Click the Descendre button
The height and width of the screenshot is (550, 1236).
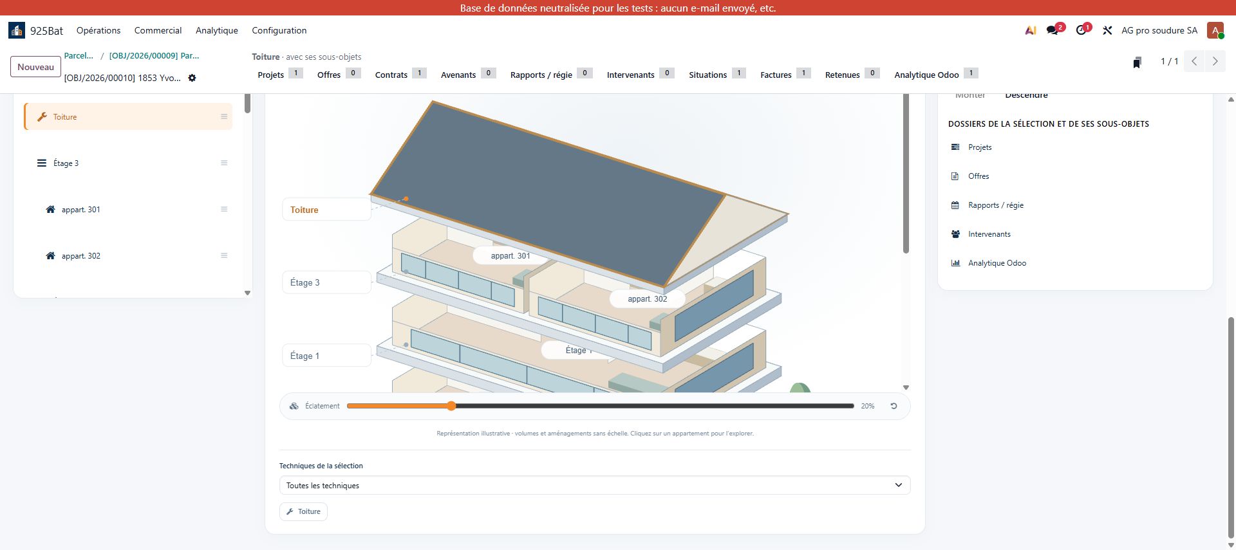click(x=1026, y=96)
